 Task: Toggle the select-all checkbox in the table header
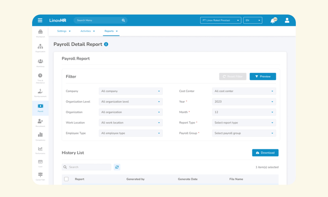coord(66,179)
